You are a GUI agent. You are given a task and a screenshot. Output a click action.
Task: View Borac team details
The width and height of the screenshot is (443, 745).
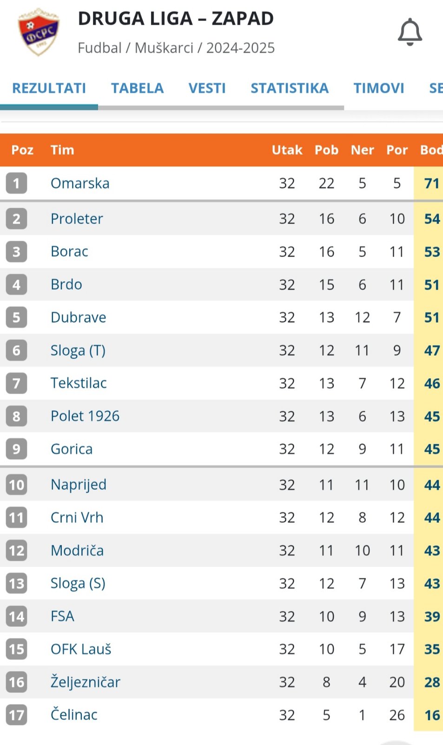coord(69,251)
